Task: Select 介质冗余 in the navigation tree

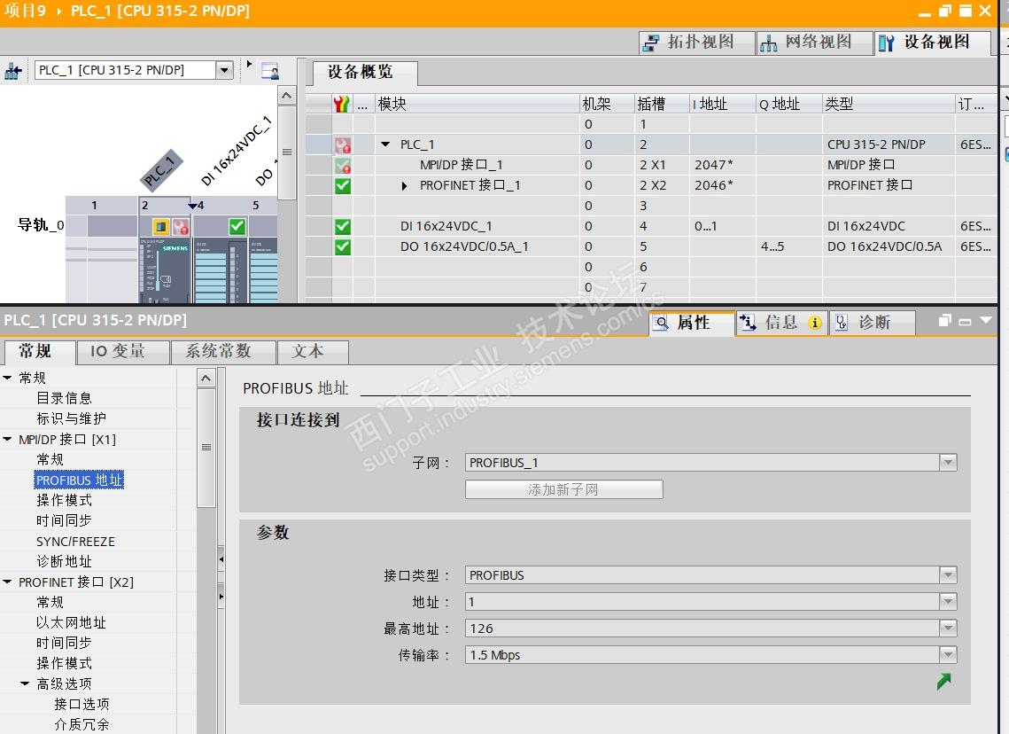Action: tap(81, 725)
